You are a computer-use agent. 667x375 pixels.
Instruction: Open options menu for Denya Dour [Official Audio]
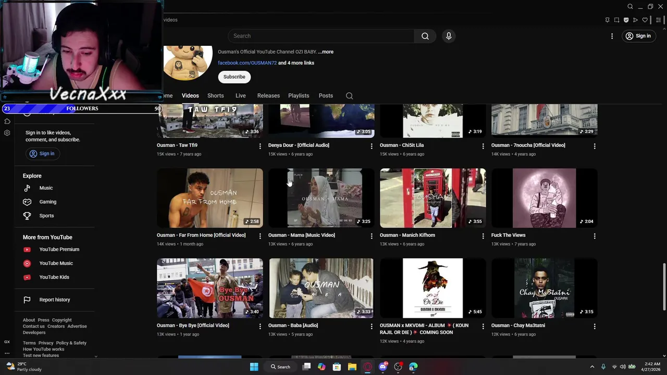pyautogui.click(x=372, y=146)
